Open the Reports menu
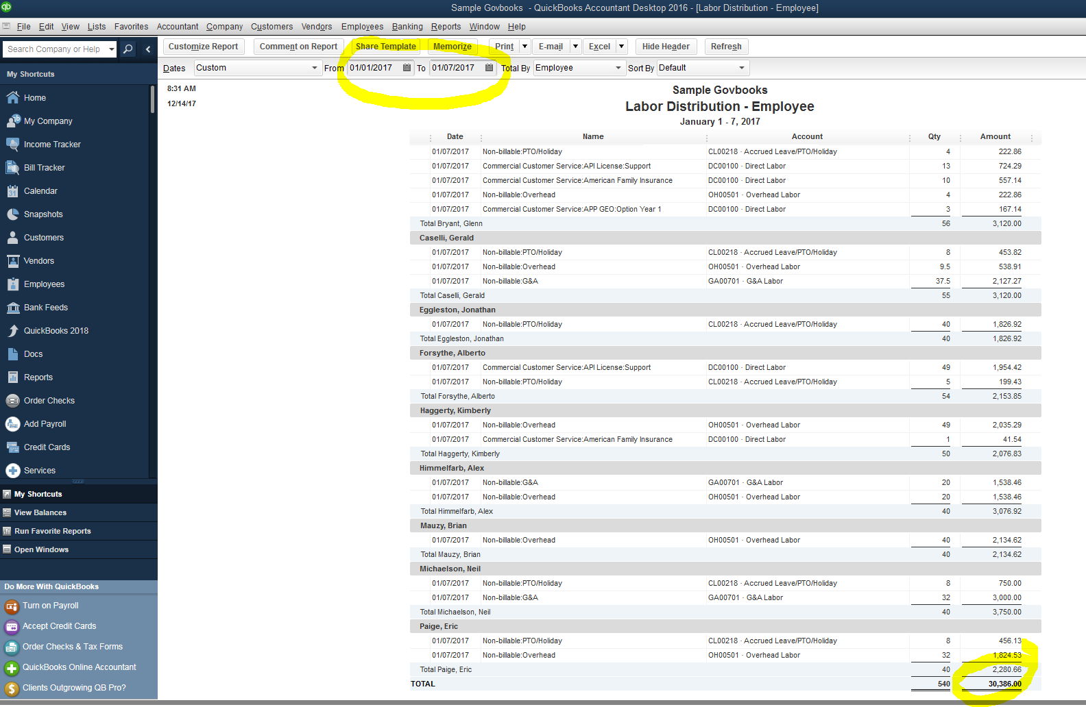This screenshot has width=1086, height=707. point(446,27)
